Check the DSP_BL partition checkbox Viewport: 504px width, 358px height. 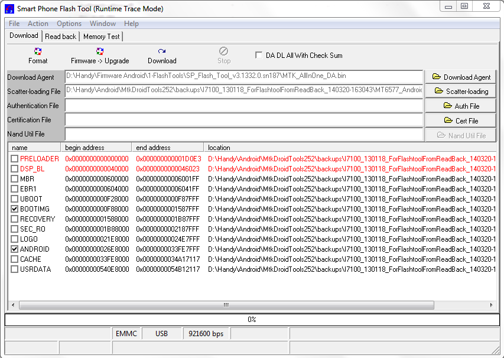[14, 169]
